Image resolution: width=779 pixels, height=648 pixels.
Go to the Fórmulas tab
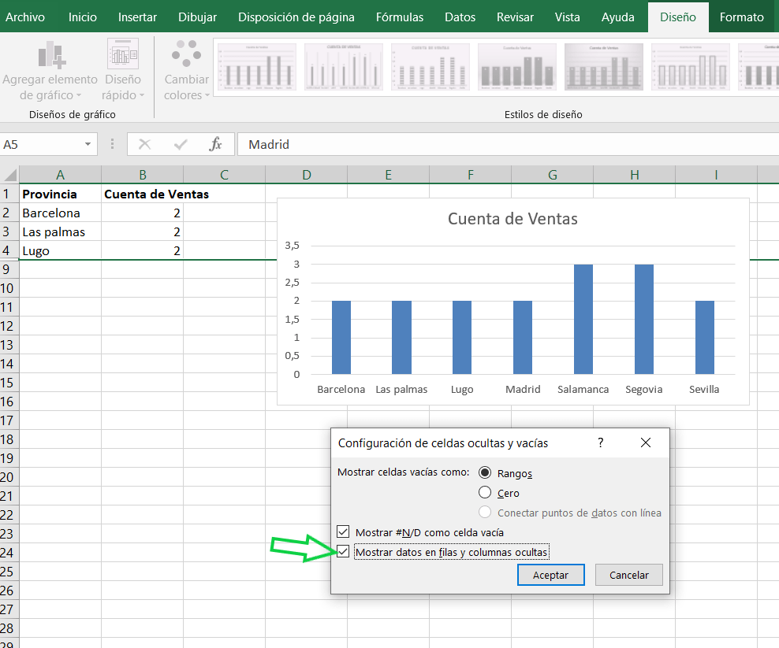click(400, 17)
